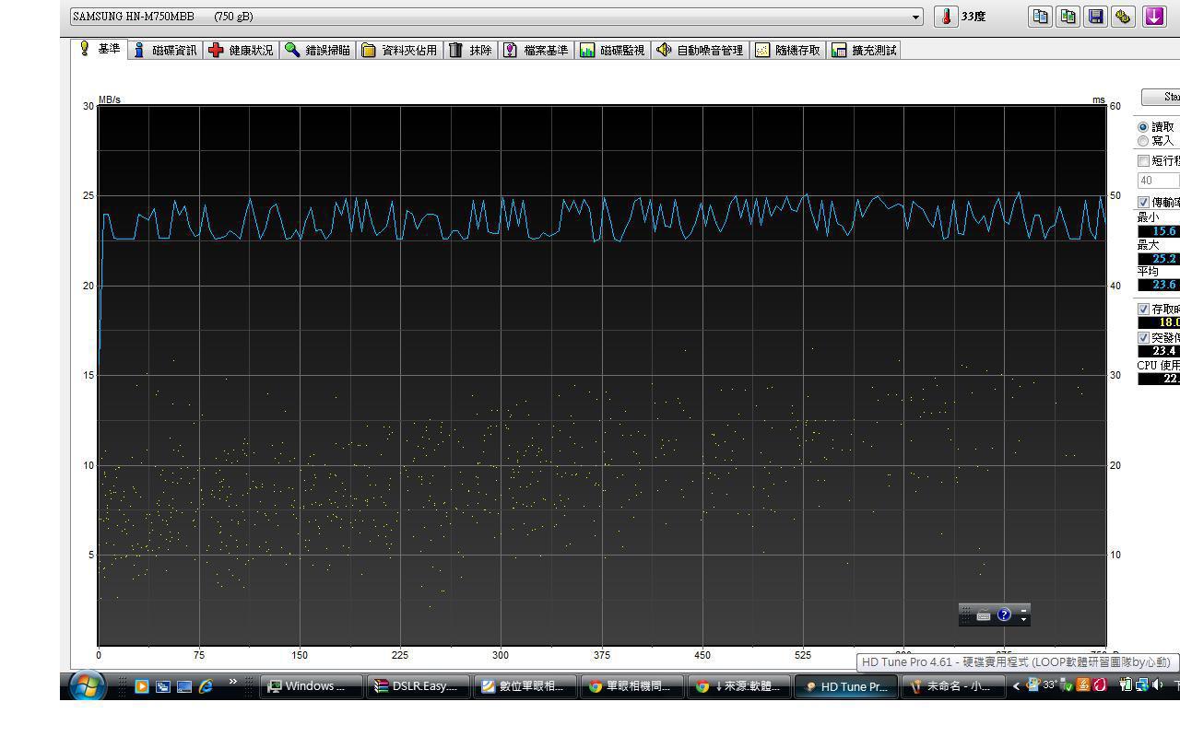Click the burst rate value 23.4
1180x737 pixels.
1159,351
